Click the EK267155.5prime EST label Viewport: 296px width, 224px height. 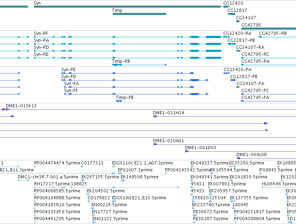100,177
